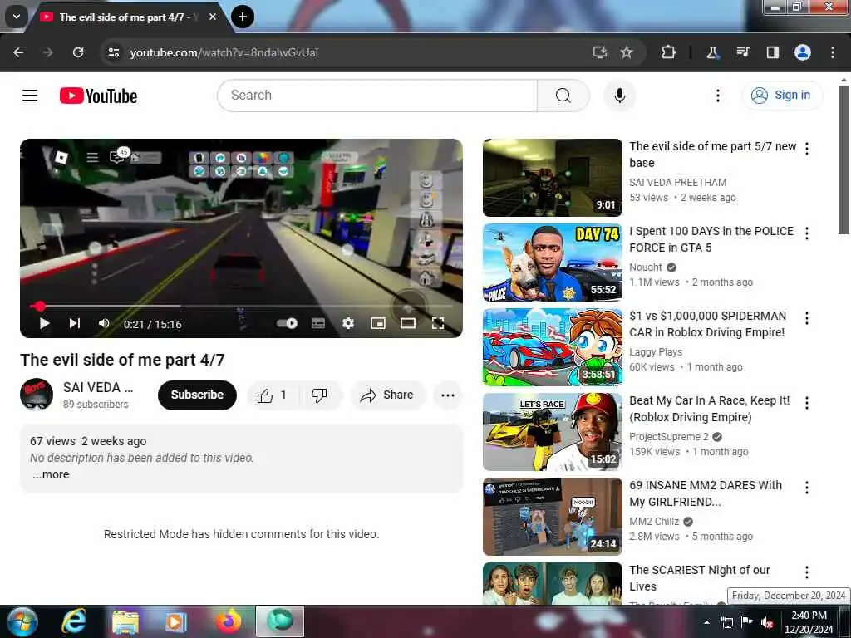Start voice search with microphone icon
The image size is (851, 638).
tap(619, 96)
